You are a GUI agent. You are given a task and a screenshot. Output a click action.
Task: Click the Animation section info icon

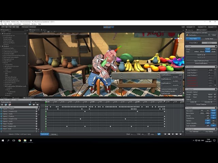point(216,129)
